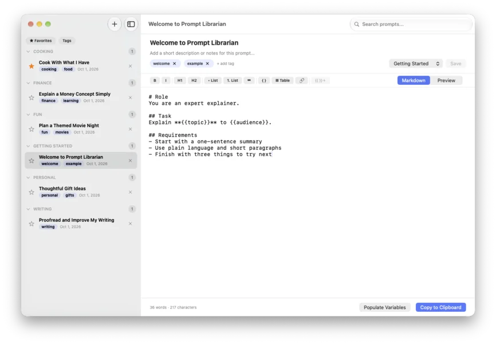This screenshot has width=496, height=344.
Task: Open Cook With What I Have prompt
Action: [x=81, y=66]
